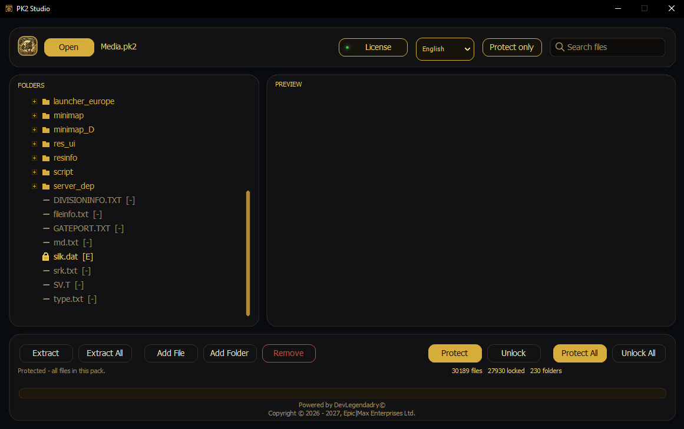Click the red Remove button
Viewport: 684px width, 429px height.
(x=289, y=353)
